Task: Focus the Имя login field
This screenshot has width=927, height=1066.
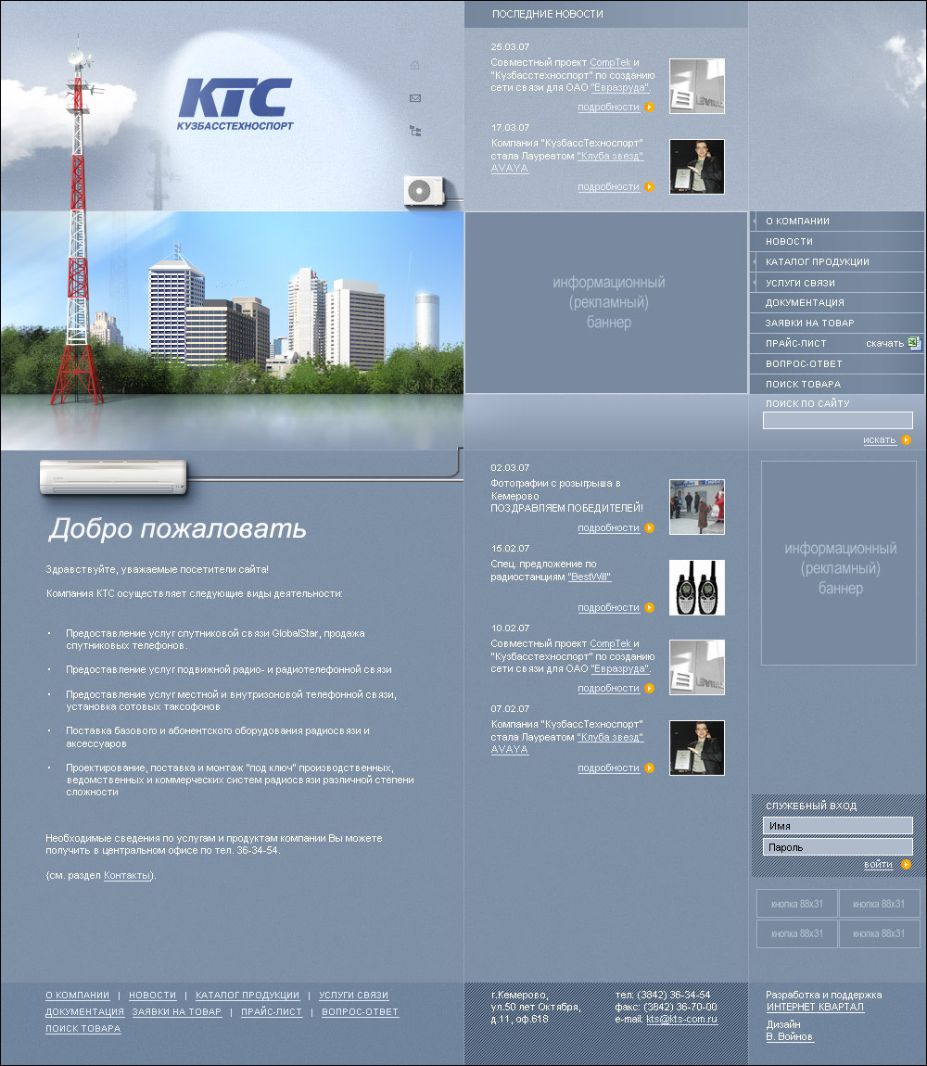Action: point(837,825)
